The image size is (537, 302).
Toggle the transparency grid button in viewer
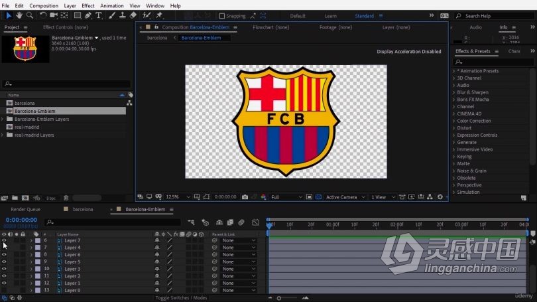pyautogui.click(x=318, y=197)
